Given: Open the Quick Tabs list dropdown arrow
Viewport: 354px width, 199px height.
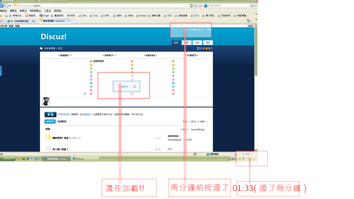Looking at the screenshot, I should (x=5, y=21).
